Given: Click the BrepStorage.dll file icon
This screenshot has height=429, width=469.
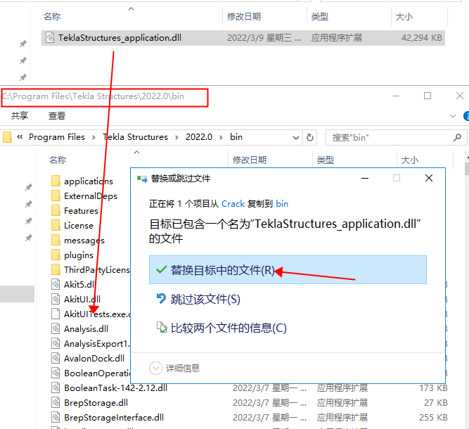Looking at the screenshot, I should pos(56,402).
